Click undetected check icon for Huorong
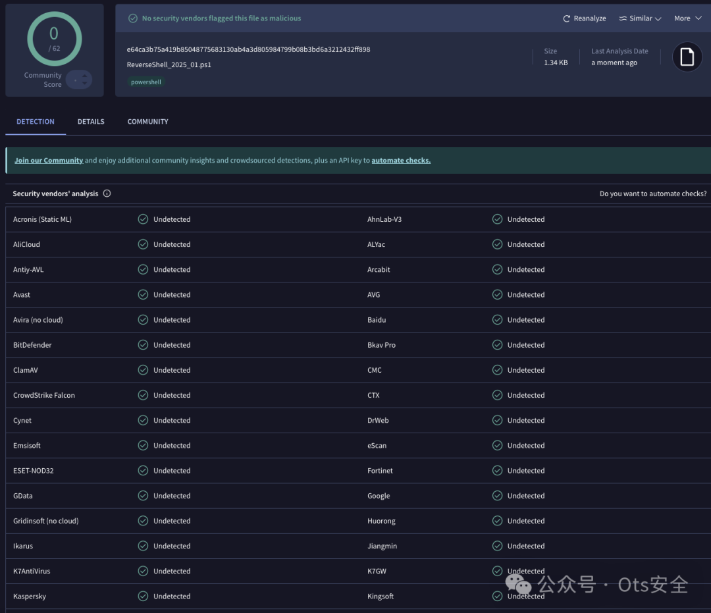The image size is (711, 613). point(498,521)
